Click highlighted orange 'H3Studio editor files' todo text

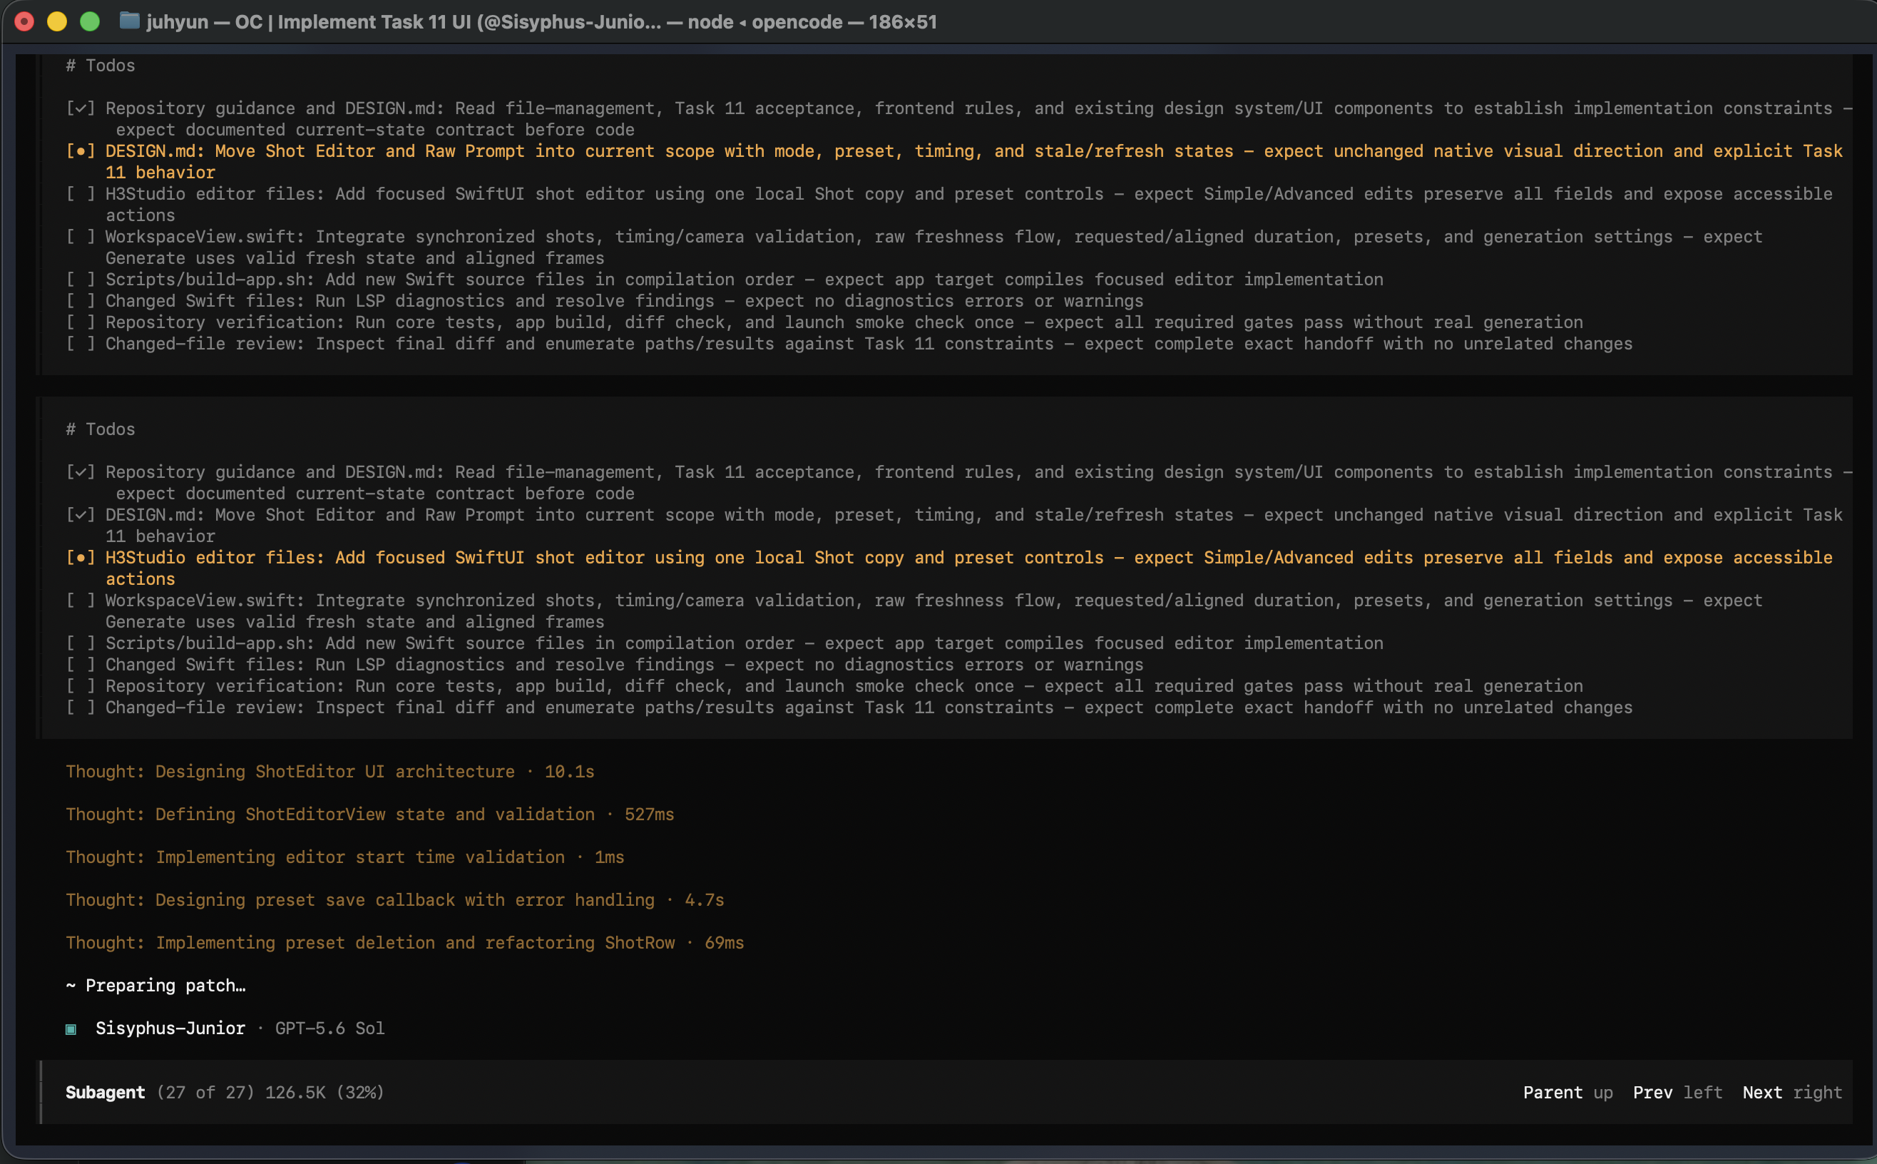pyautogui.click(x=969, y=568)
